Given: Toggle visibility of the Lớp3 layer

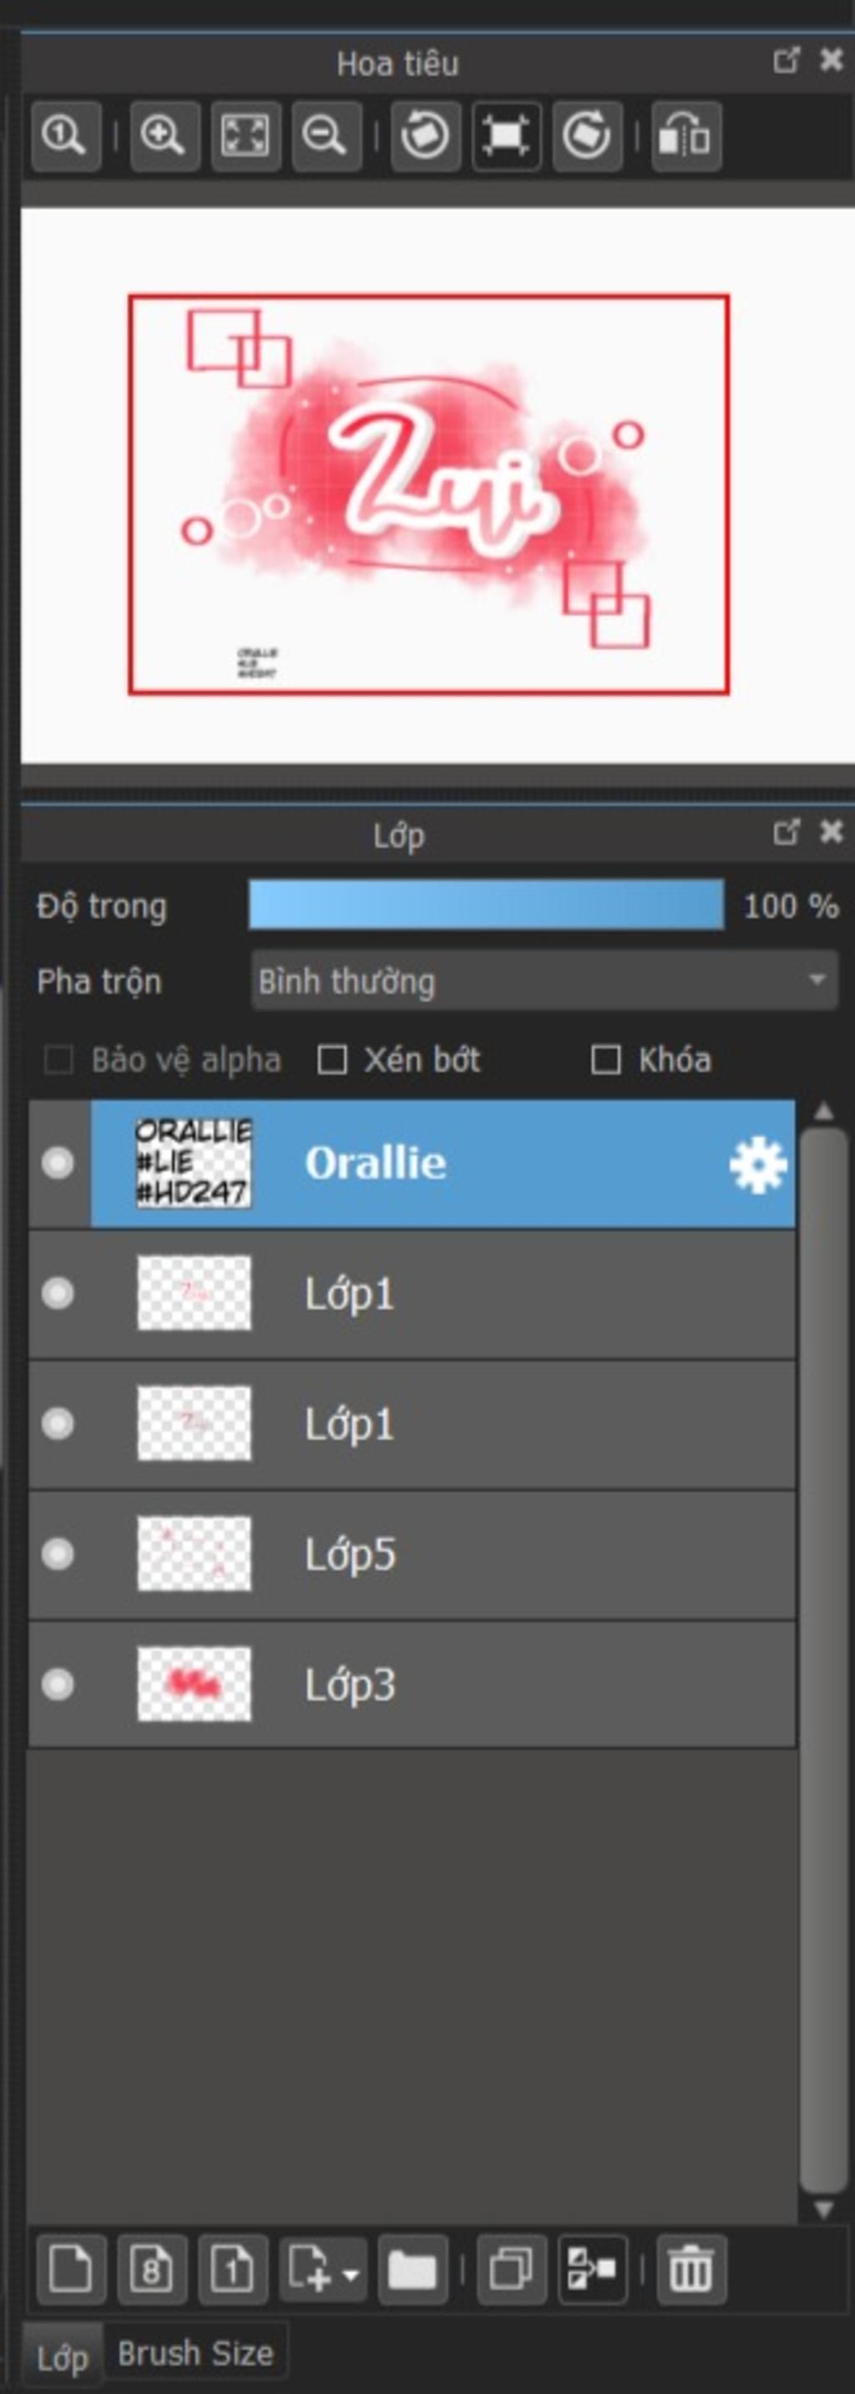Looking at the screenshot, I should click(58, 1684).
